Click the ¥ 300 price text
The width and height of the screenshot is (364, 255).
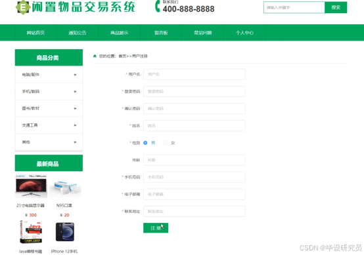click(31, 215)
